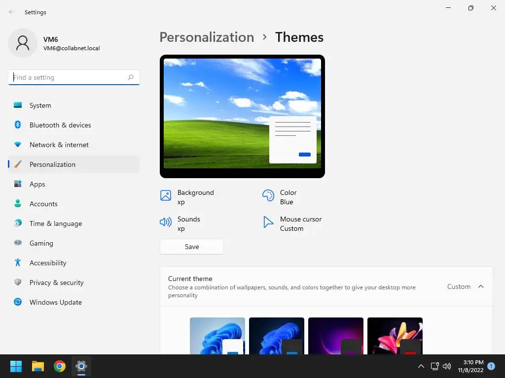Go to Apps settings
This screenshot has height=378, width=505.
click(x=74, y=184)
